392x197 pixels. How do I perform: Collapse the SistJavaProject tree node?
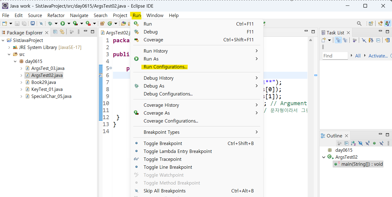[3, 40]
